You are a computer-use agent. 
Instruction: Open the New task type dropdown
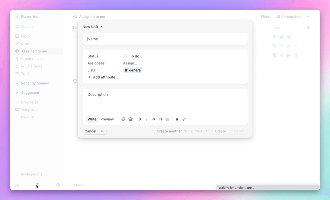(x=92, y=26)
